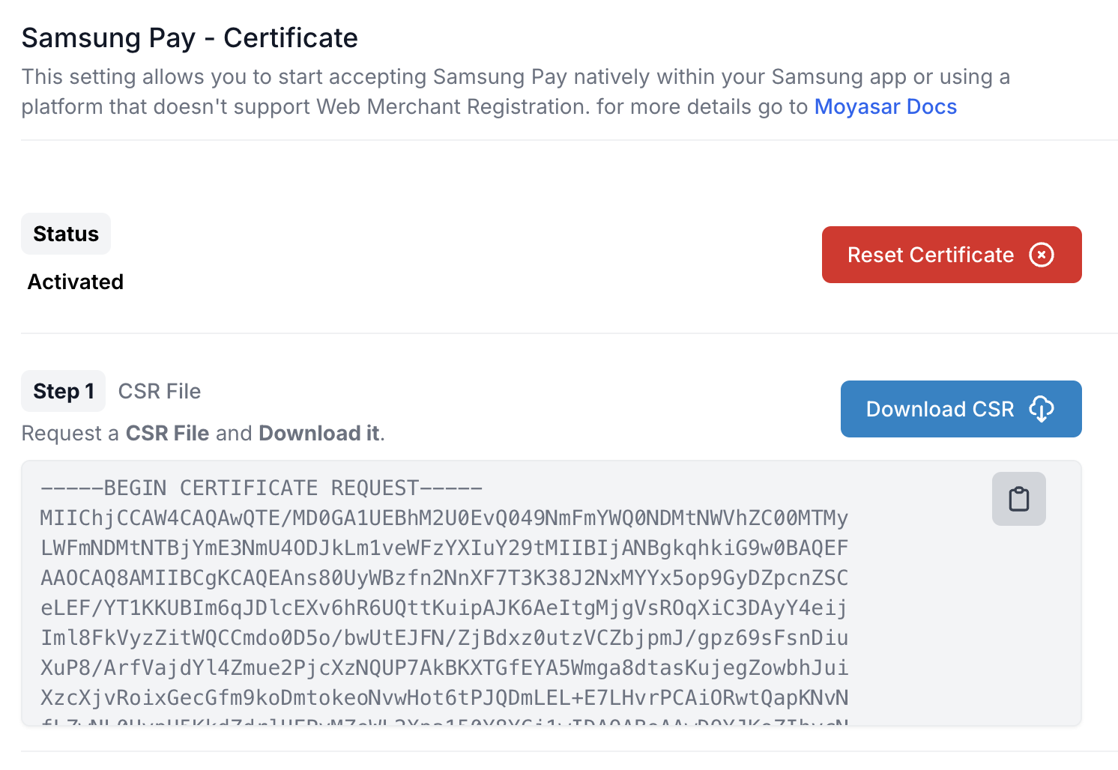Click the Status badge
This screenshot has width=1118, height=770.
[x=65, y=233]
